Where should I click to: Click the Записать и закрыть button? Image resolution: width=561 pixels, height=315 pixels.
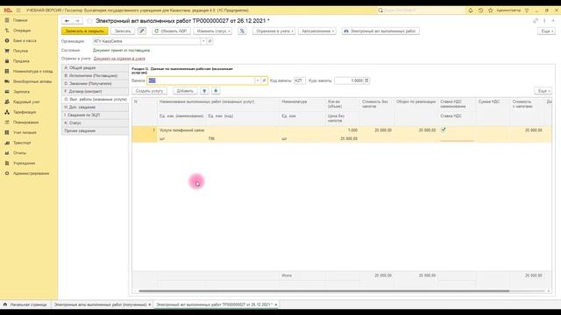coord(84,31)
